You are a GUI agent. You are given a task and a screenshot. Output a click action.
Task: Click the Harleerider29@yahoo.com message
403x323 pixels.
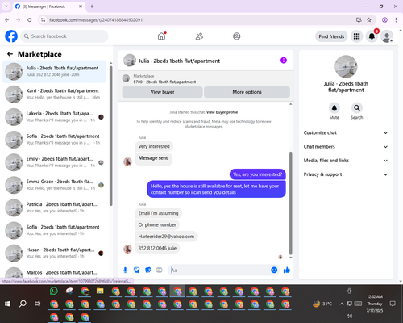pyautogui.click(x=166, y=237)
